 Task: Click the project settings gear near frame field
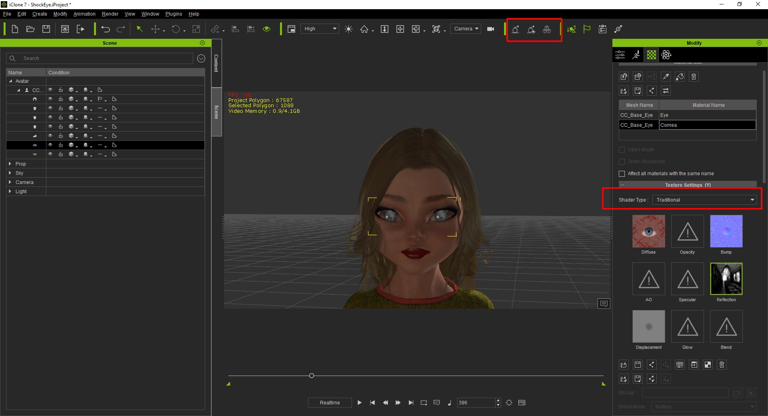point(509,403)
